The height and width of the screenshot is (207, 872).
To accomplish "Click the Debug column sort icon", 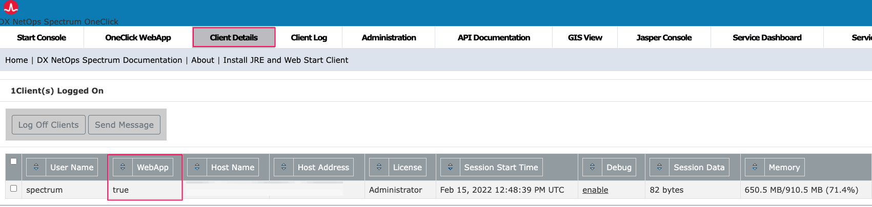I will [592, 167].
